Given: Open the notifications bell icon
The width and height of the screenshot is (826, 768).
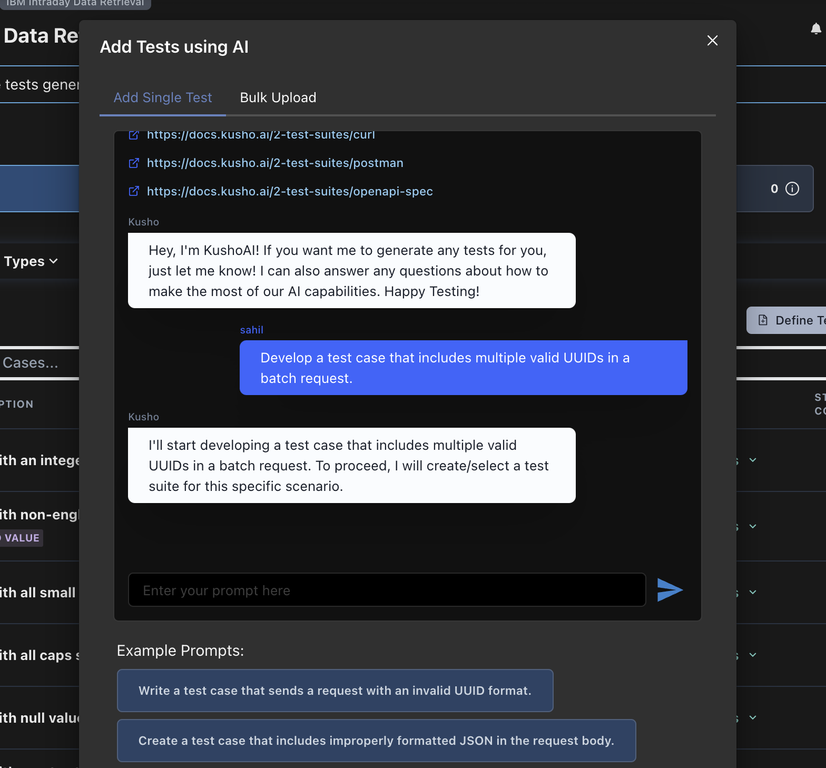Looking at the screenshot, I should [x=816, y=28].
